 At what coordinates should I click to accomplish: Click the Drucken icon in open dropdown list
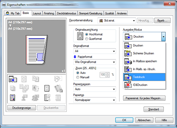point(128,46)
